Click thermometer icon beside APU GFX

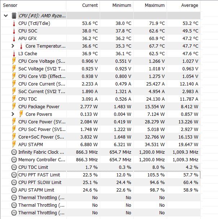click(14, 38)
